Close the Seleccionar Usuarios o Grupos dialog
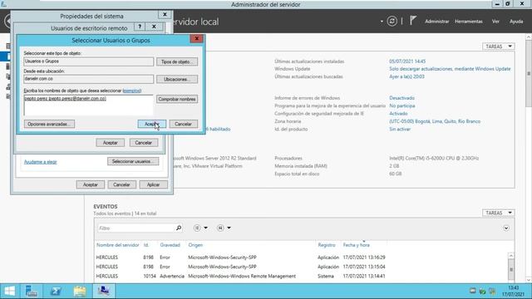This screenshot has width=532, height=299. tap(196, 38)
